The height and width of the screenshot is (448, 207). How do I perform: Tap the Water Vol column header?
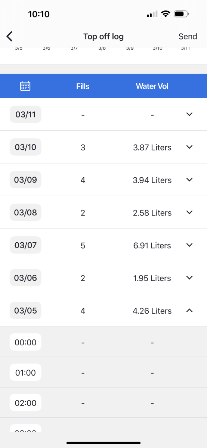pyautogui.click(x=152, y=86)
